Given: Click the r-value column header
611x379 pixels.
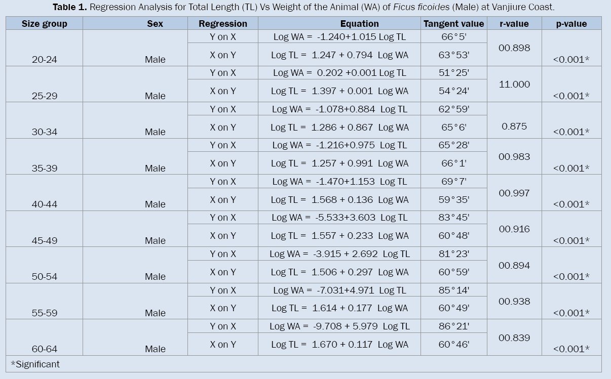Looking at the screenshot, I should point(514,24).
